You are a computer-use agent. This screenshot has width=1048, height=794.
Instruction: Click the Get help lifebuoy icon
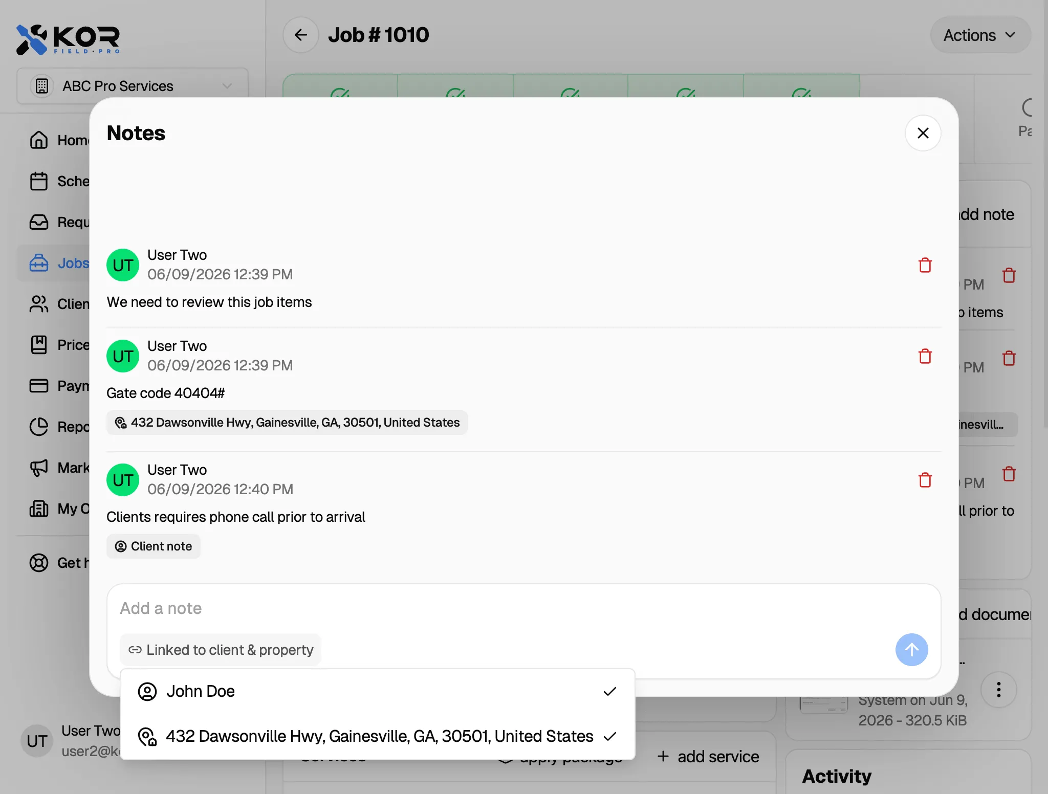click(39, 563)
